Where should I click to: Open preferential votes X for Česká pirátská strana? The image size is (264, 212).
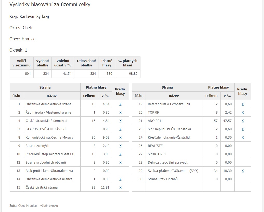pos(120,188)
